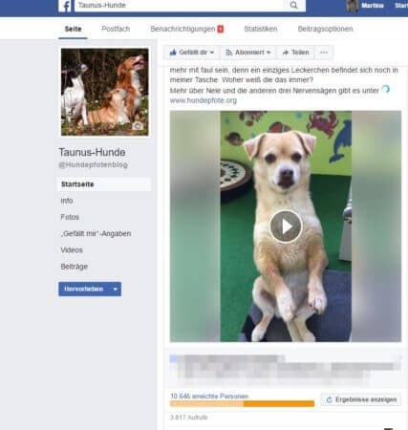
Task: Click the Teilen share button
Action: point(295,53)
